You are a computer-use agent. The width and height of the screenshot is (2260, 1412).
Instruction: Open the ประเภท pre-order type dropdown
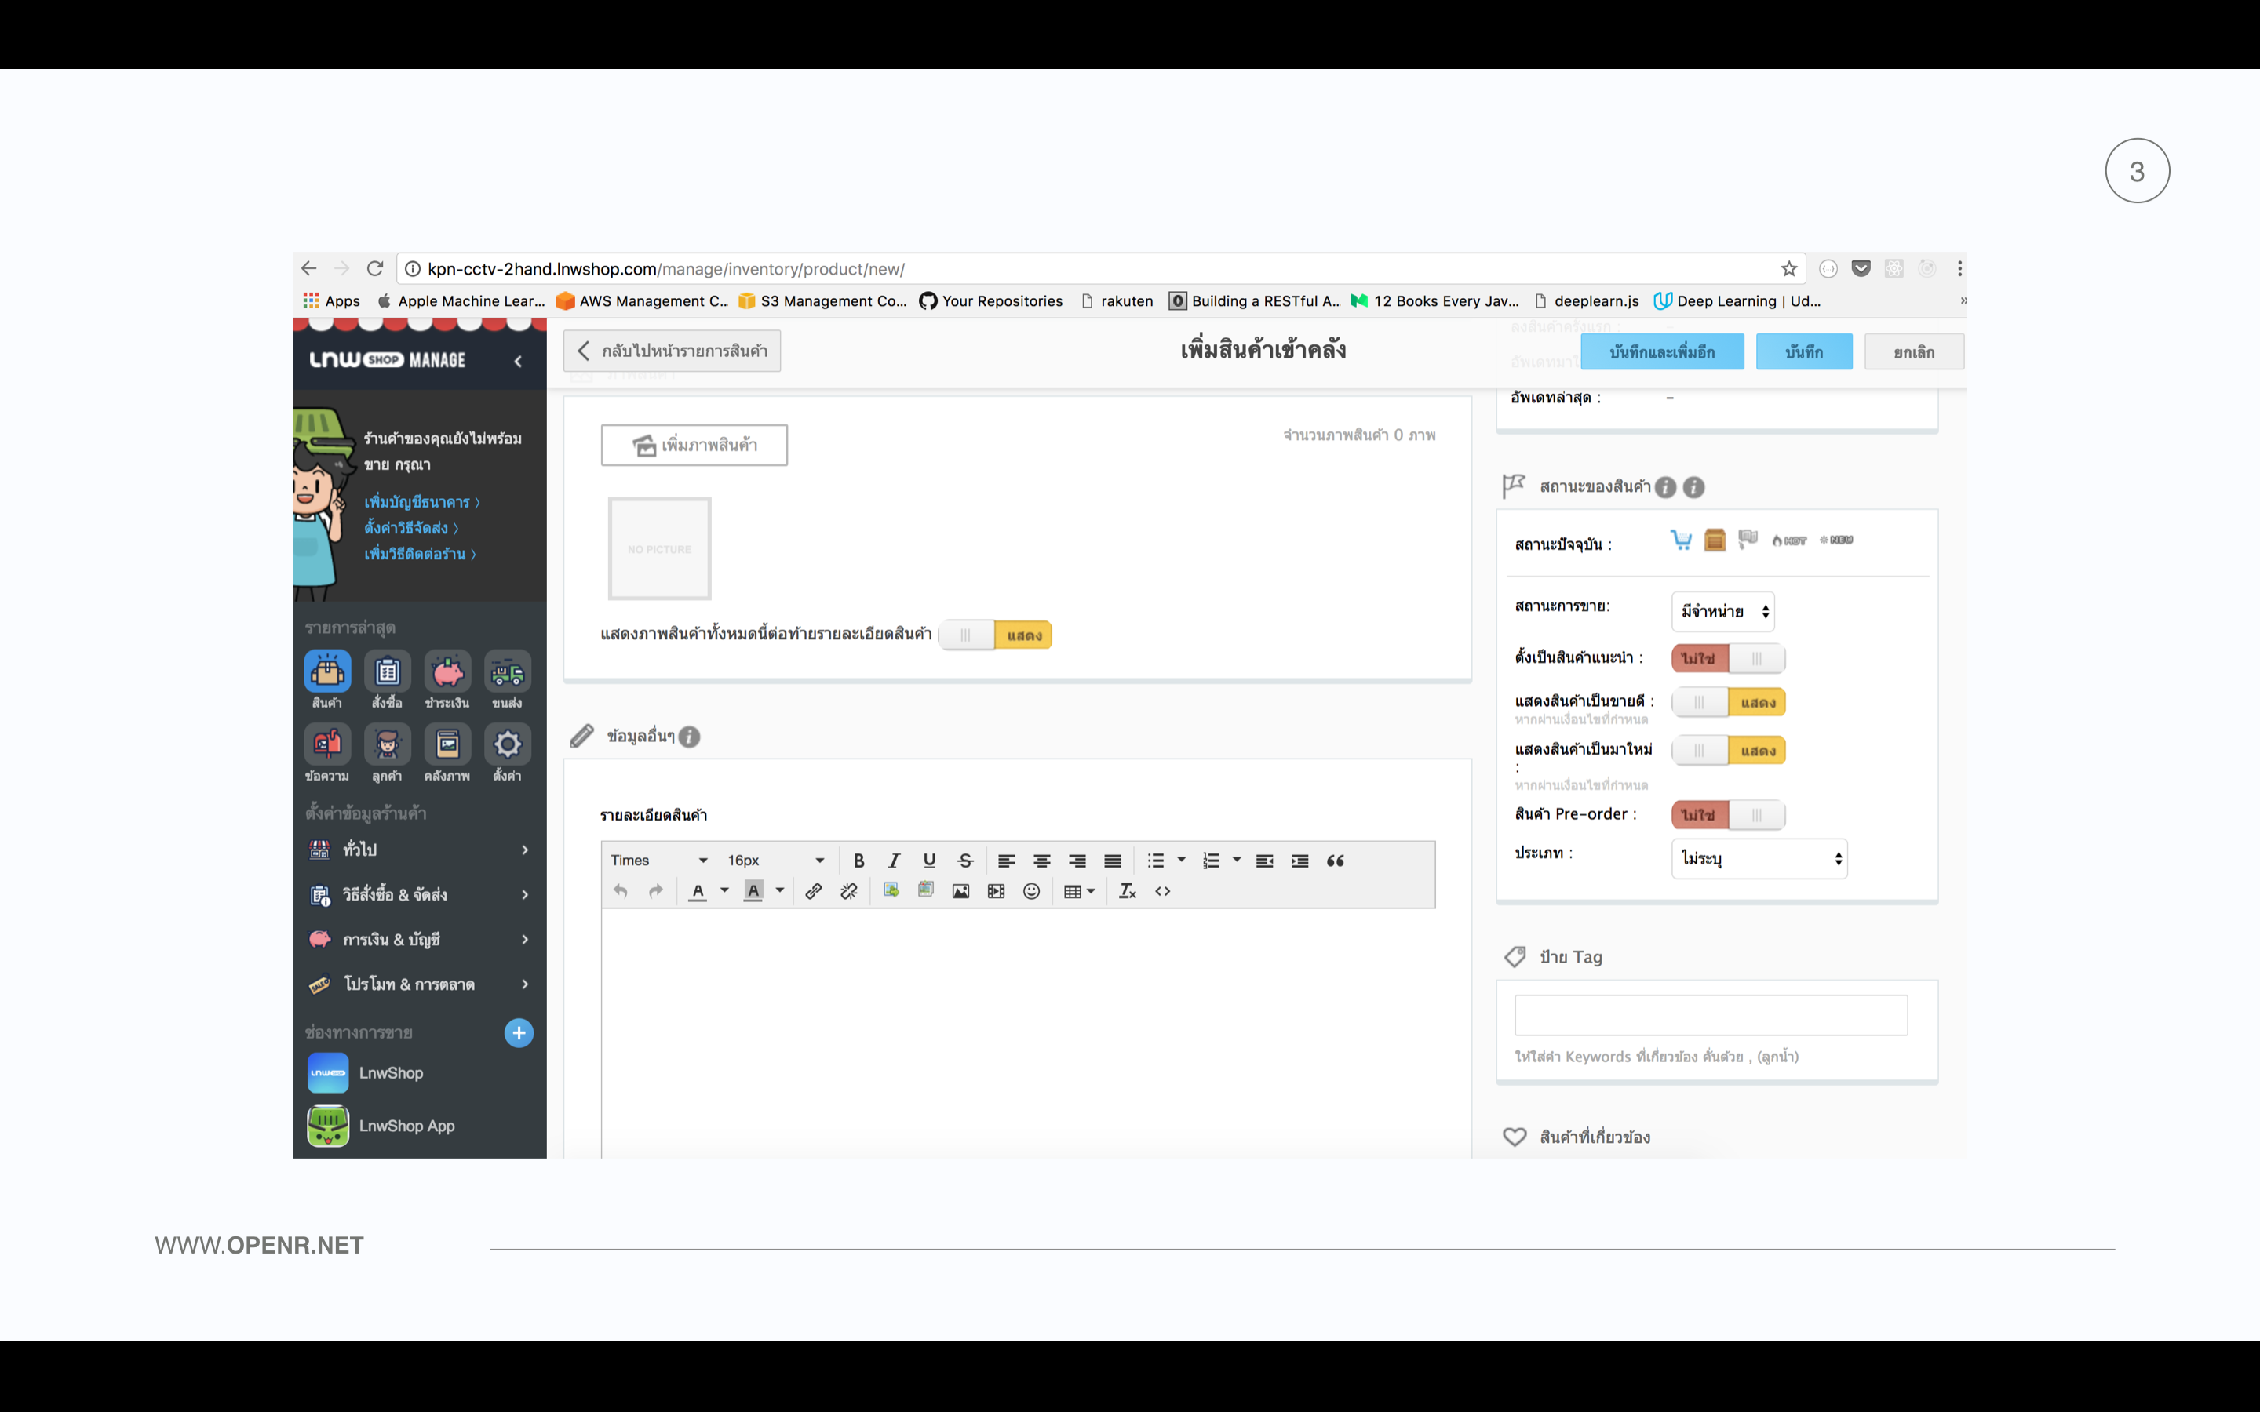pos(1759,858)
